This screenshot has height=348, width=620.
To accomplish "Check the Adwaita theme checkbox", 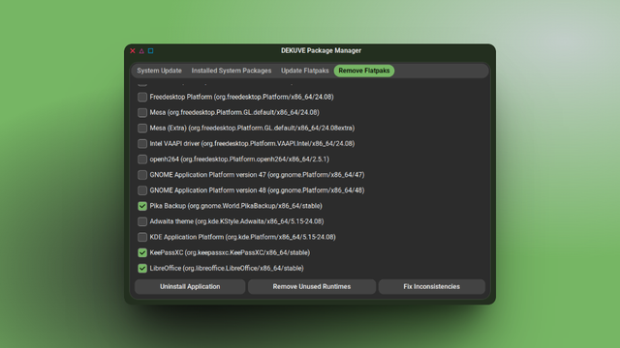I will 142,221.
